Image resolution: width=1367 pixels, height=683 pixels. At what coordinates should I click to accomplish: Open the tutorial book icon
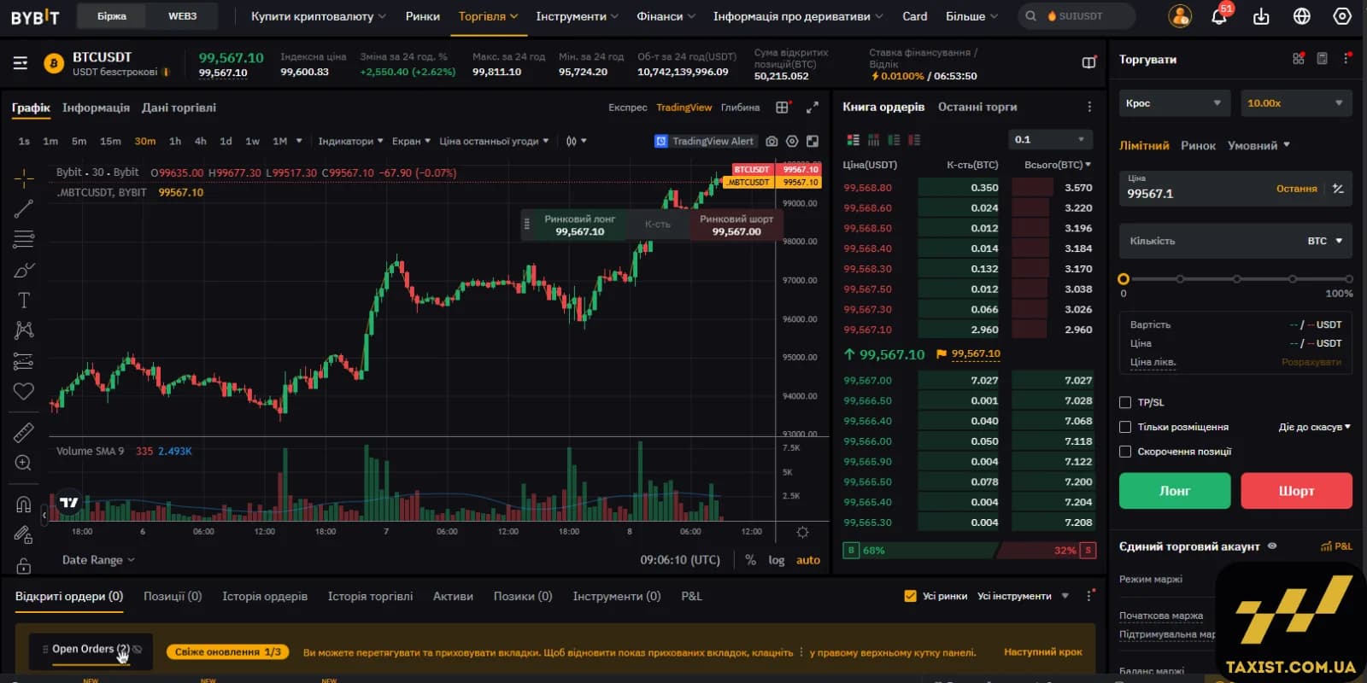click(x=1088, y=62)
